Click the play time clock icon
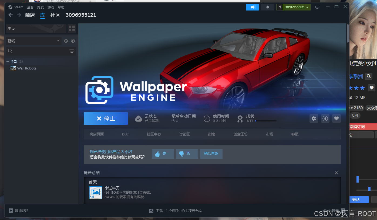 click(x=207, y=118)
